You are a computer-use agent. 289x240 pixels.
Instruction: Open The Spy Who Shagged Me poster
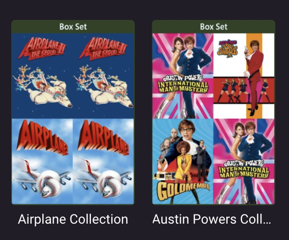244,76
